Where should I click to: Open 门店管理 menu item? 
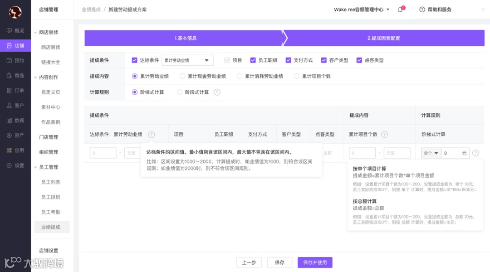coord(49,137)
